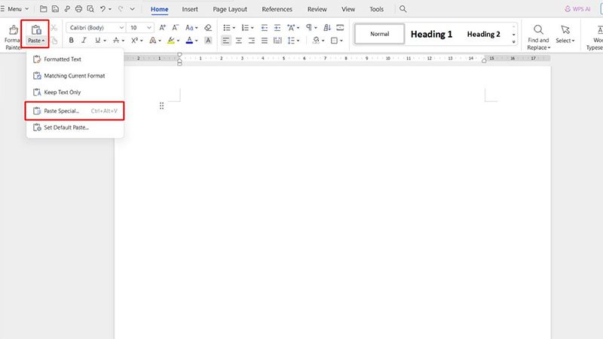Justify text alignment
Viewport: 603px width, 339px height.
coord(265,41)
